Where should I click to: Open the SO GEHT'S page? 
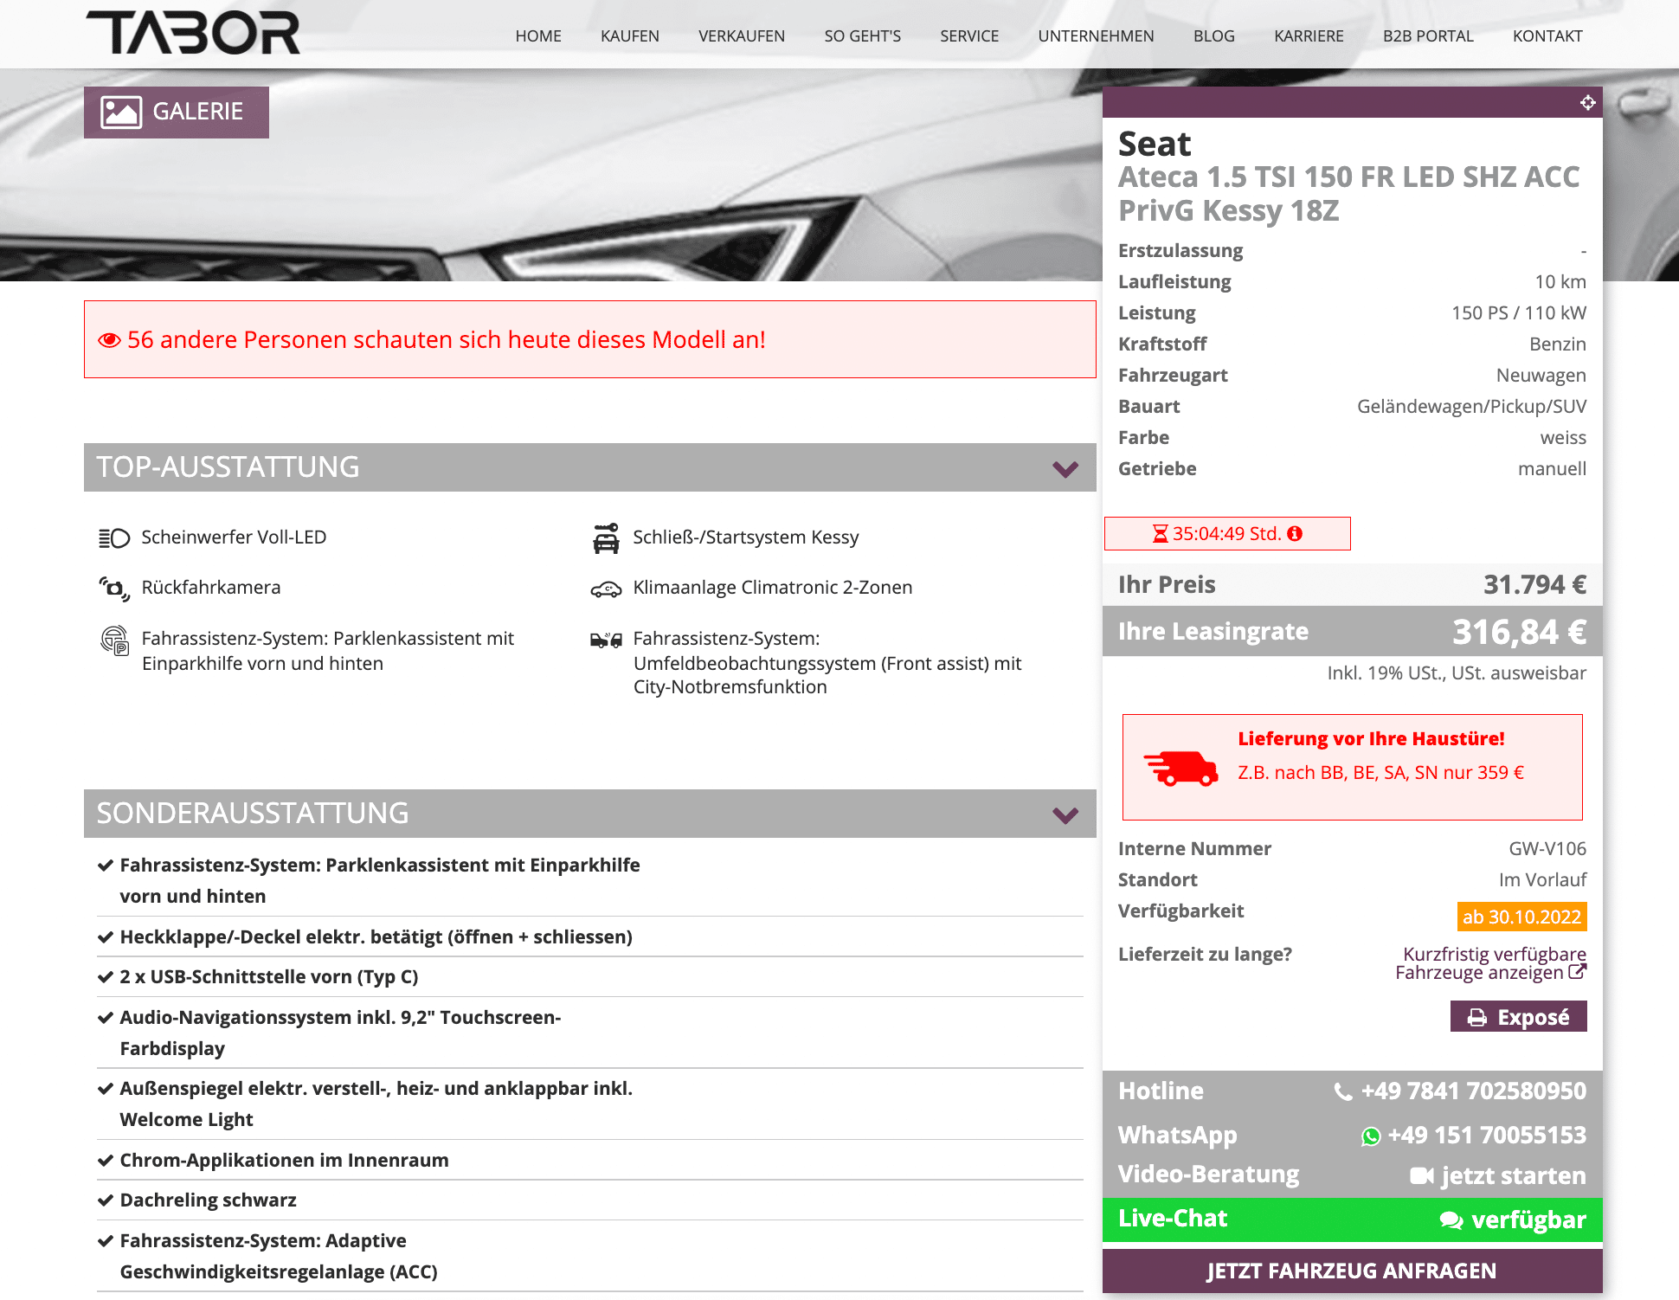(x=863, y=36)
